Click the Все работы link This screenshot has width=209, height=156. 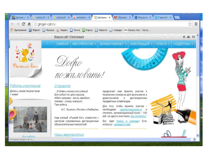point(28,136)
